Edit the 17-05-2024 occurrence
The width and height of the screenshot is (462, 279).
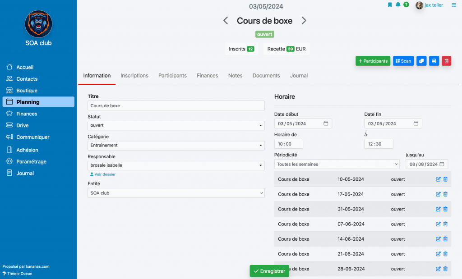(438, 194)
